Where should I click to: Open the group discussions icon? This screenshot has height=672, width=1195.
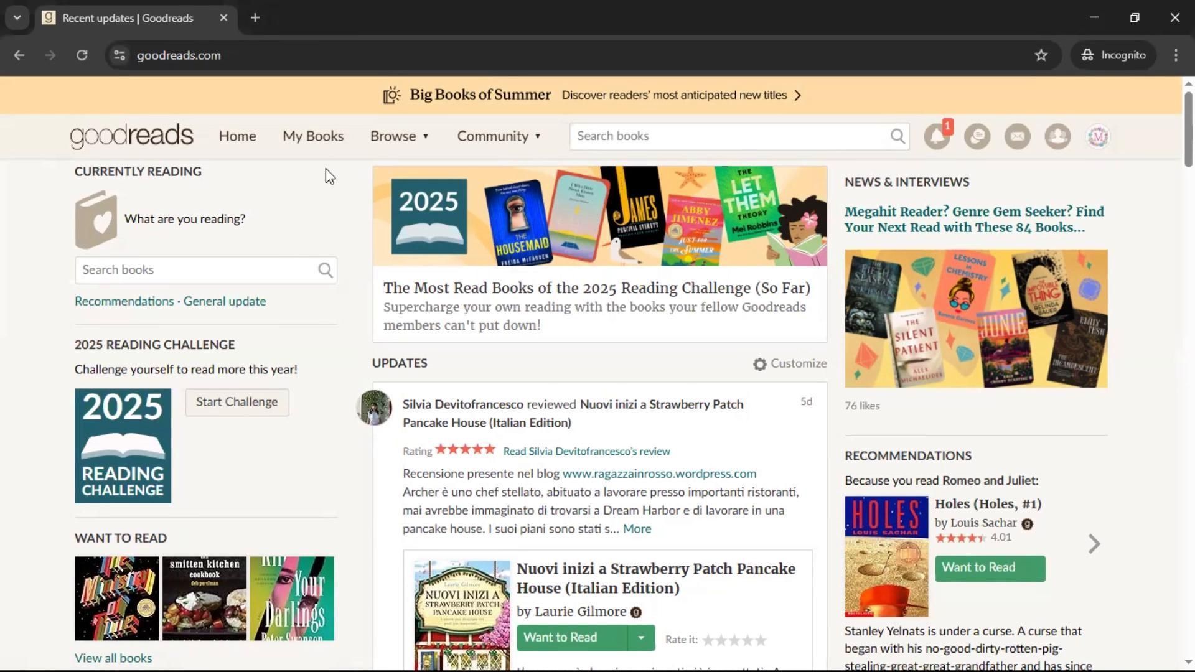click(977, 136)
